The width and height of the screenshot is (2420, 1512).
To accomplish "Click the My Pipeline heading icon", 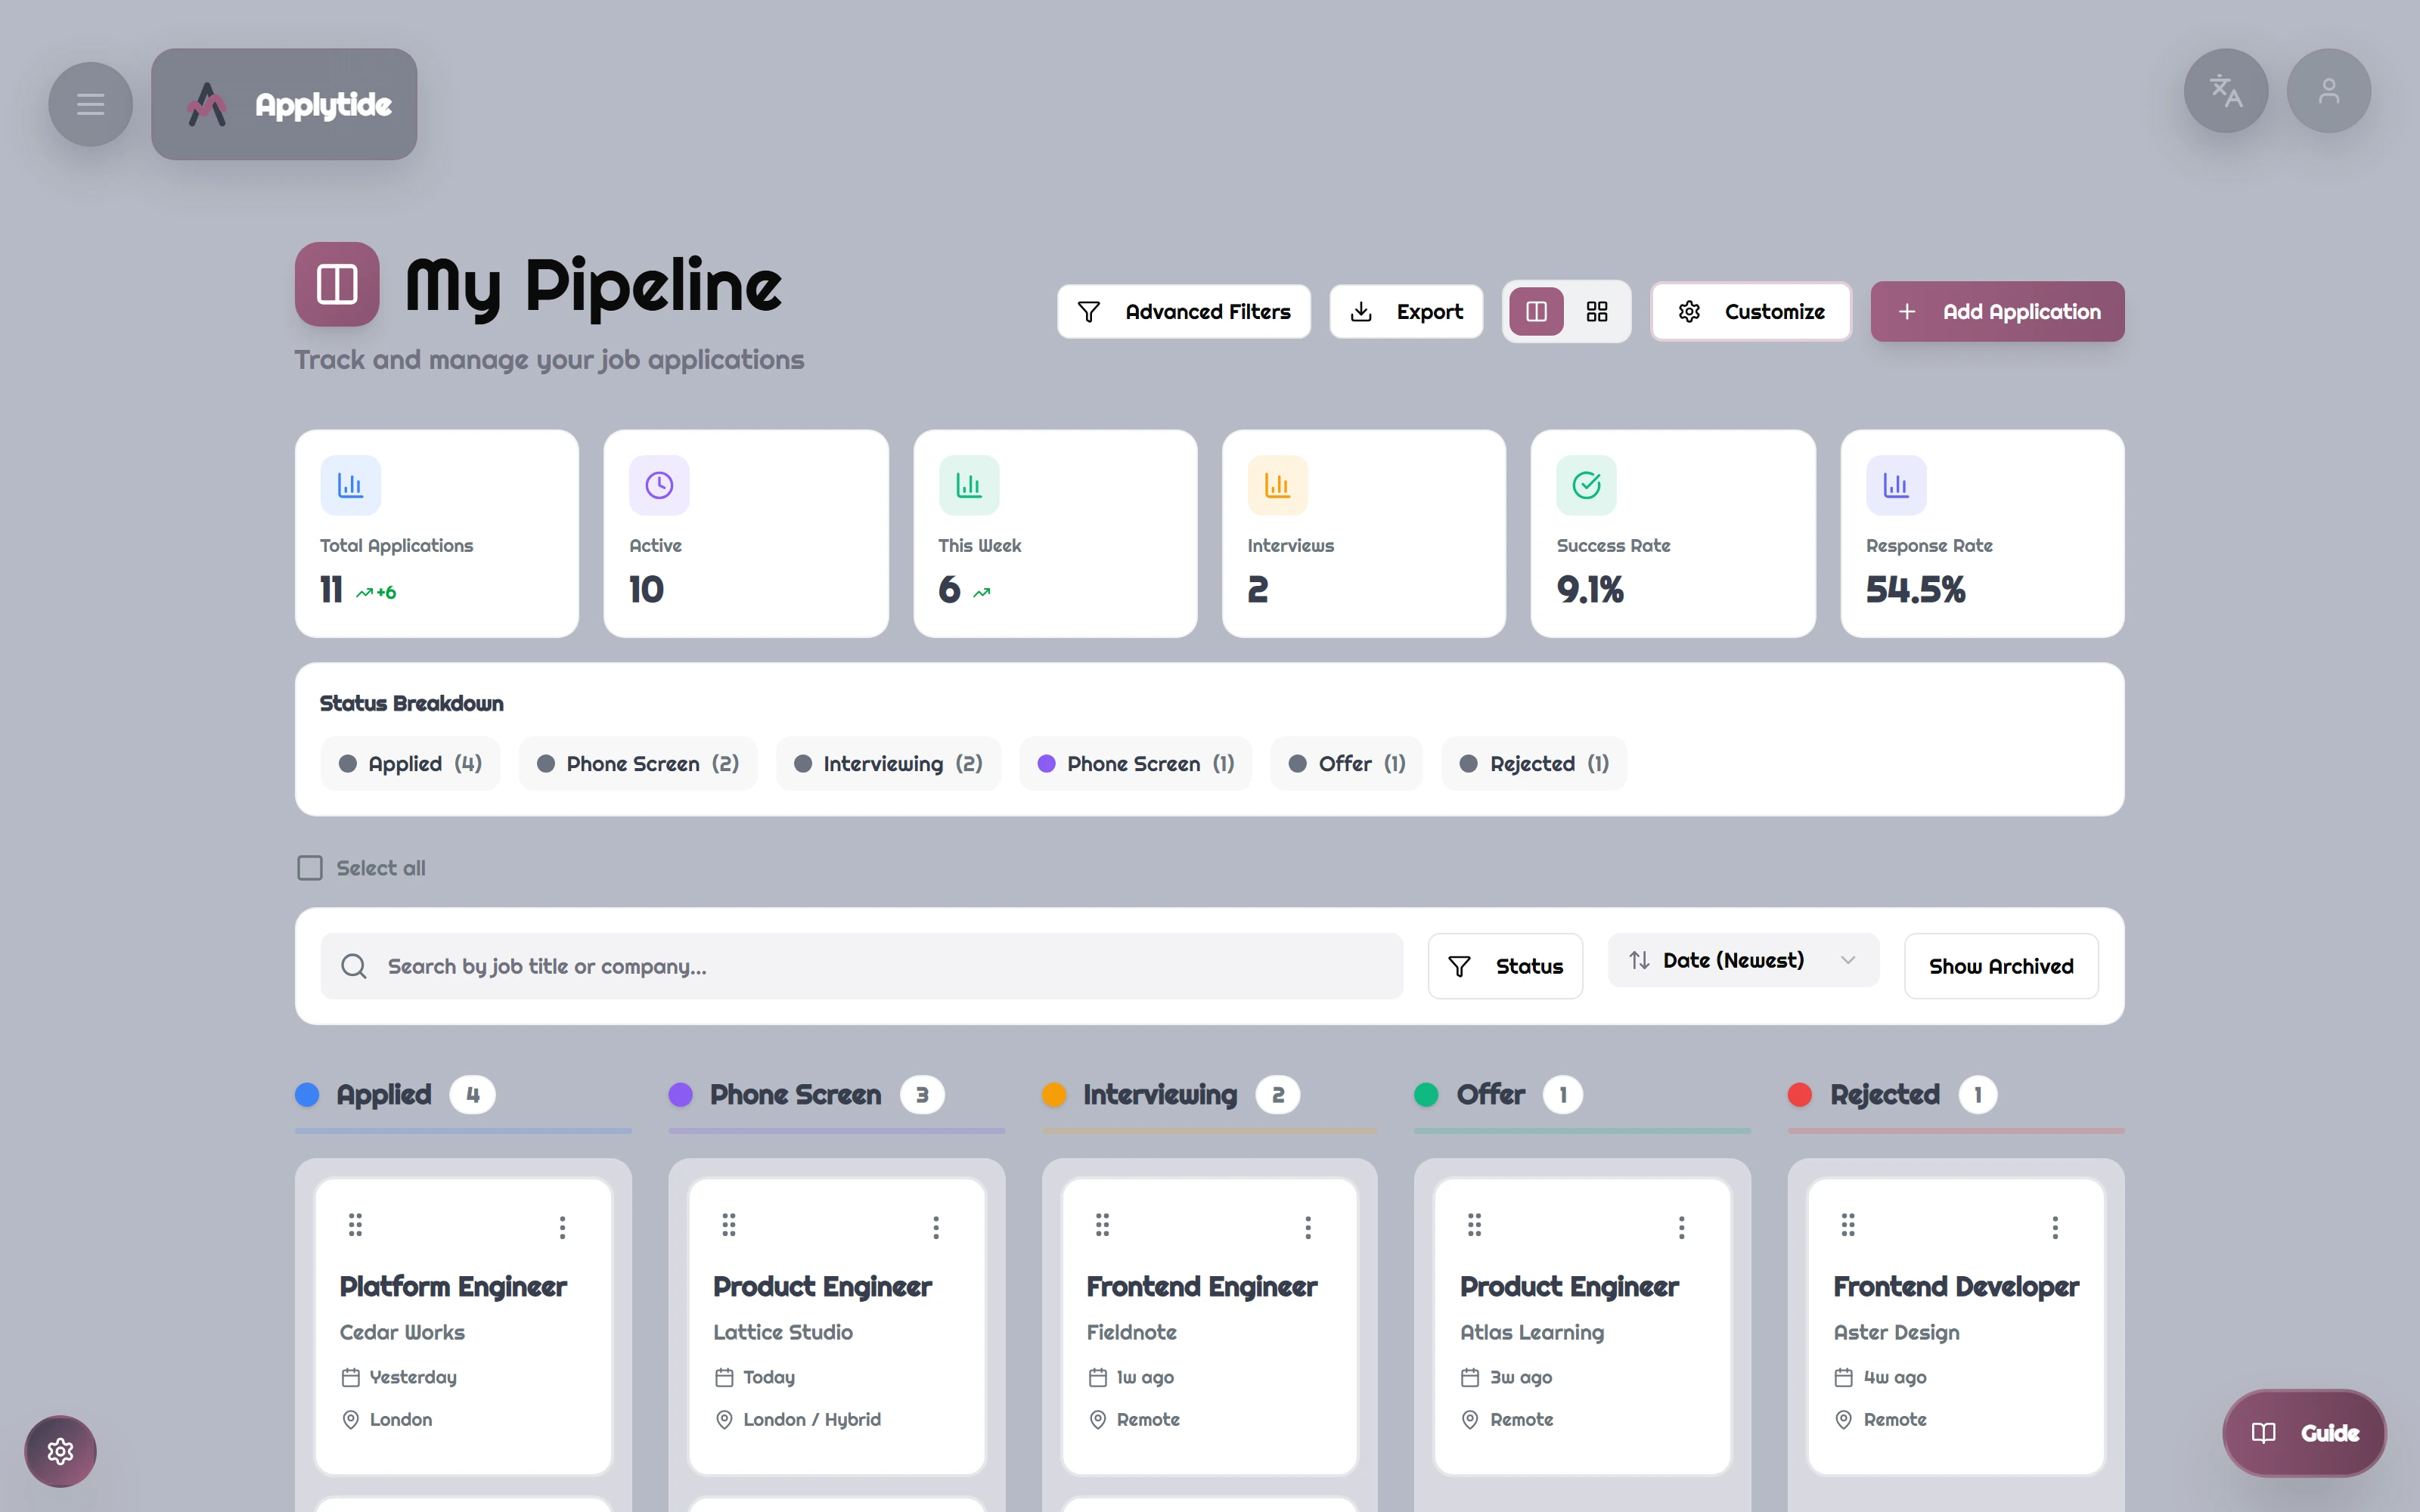I will 337,284.
